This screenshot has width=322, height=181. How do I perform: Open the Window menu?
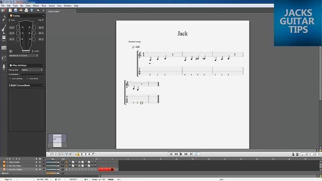point(68,6)
